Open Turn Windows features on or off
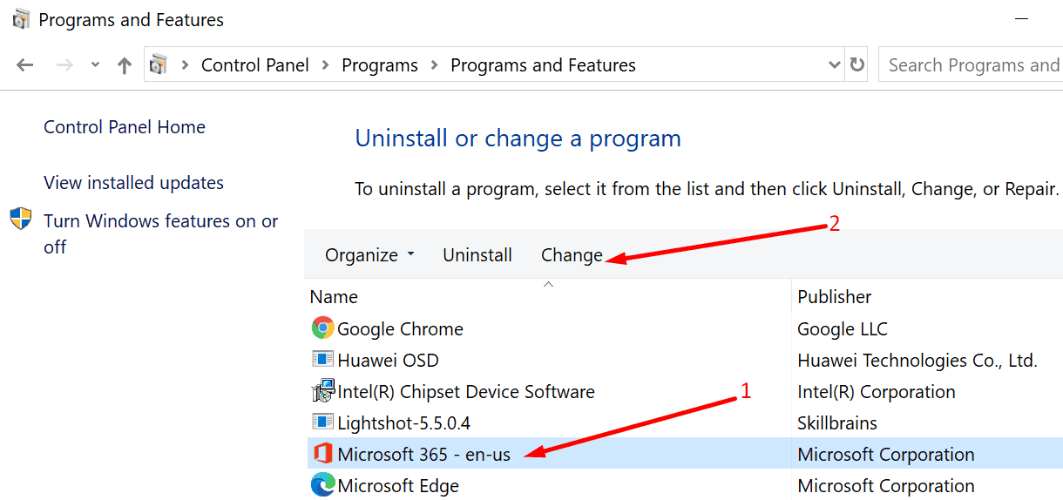The image size is (1063, 500). click(x=161, y=234)
